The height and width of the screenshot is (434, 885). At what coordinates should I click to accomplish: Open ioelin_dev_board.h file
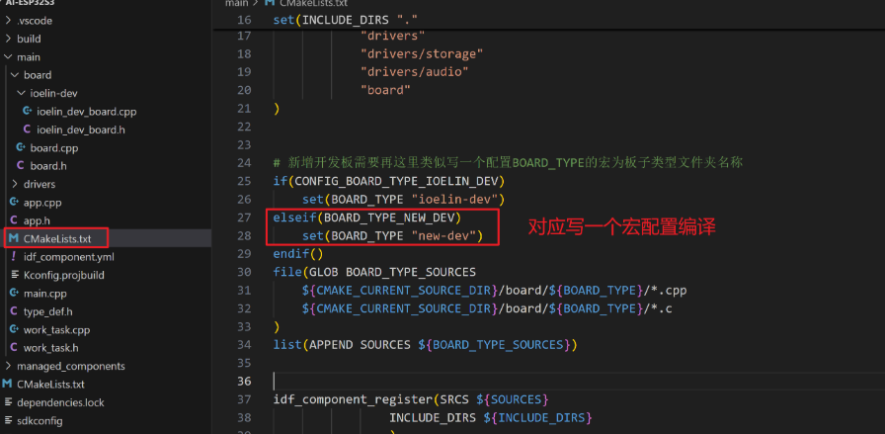click(81, 130)
